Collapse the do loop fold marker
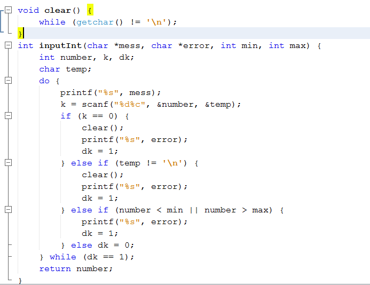 tap(8, 81)
